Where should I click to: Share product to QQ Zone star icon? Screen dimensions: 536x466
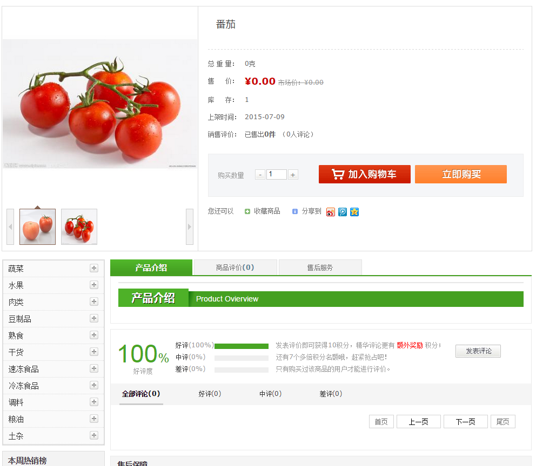click(354, 212)
